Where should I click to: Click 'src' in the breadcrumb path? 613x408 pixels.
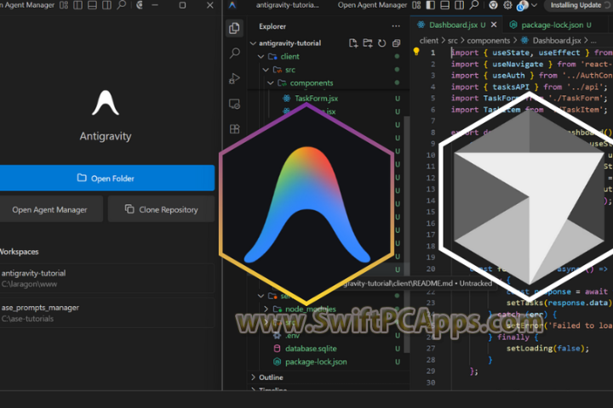coord(452,41)
